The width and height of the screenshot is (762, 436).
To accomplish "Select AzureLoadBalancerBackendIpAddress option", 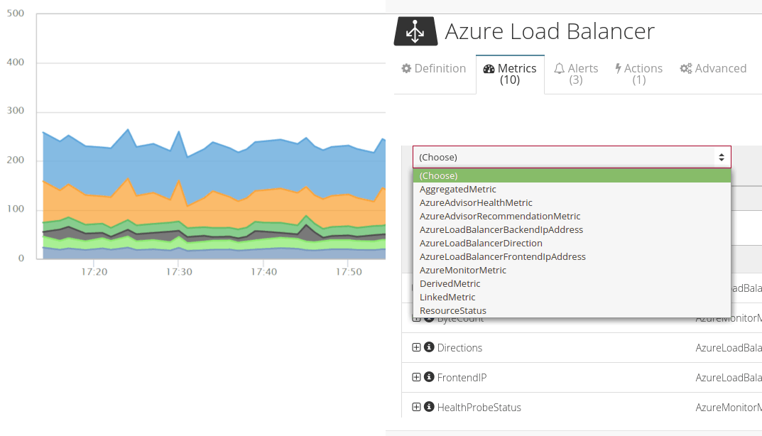I will pos(572,229).
